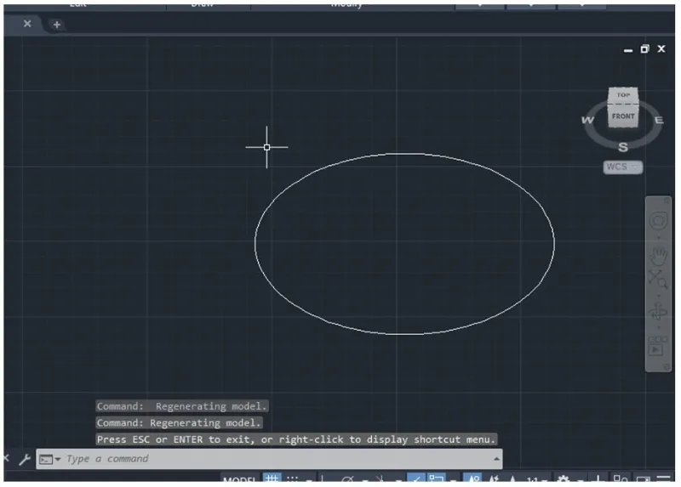Toggle clean screen mode
Viewport: 681px width, 487px height.
pos(643,479)
